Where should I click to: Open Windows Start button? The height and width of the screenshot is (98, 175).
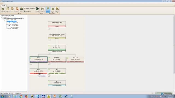(2, 96)
